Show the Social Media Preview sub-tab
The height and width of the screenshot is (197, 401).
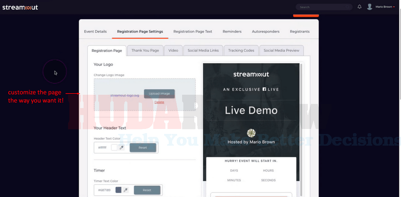[x=281, y=51]
